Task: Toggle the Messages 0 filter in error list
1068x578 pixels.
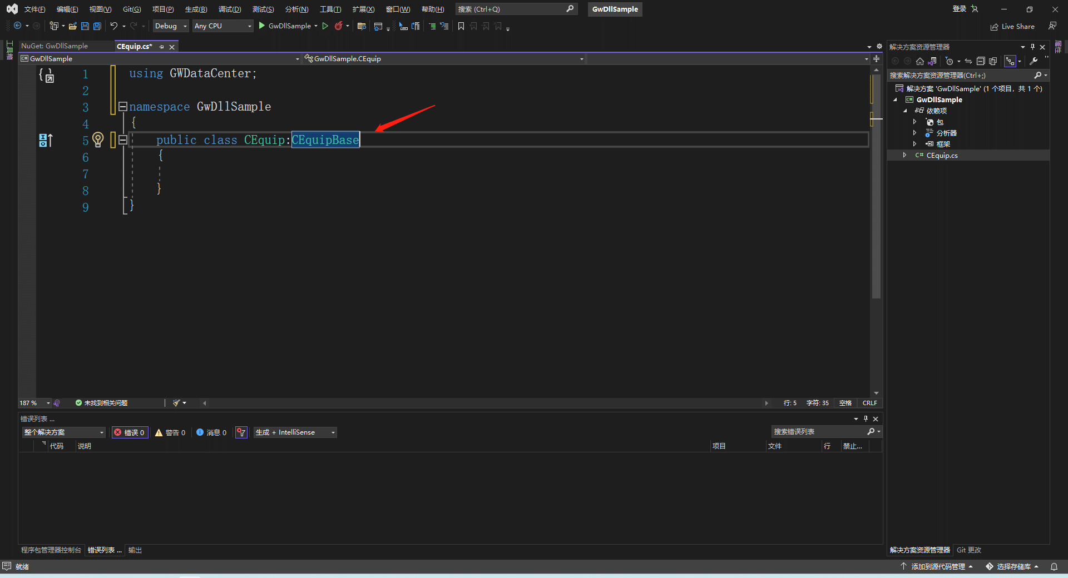Action: pyautogui.click(x=211, y=432)
